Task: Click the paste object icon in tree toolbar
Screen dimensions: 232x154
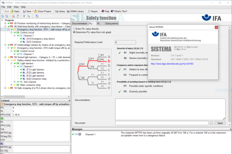Action: [18, 16]
